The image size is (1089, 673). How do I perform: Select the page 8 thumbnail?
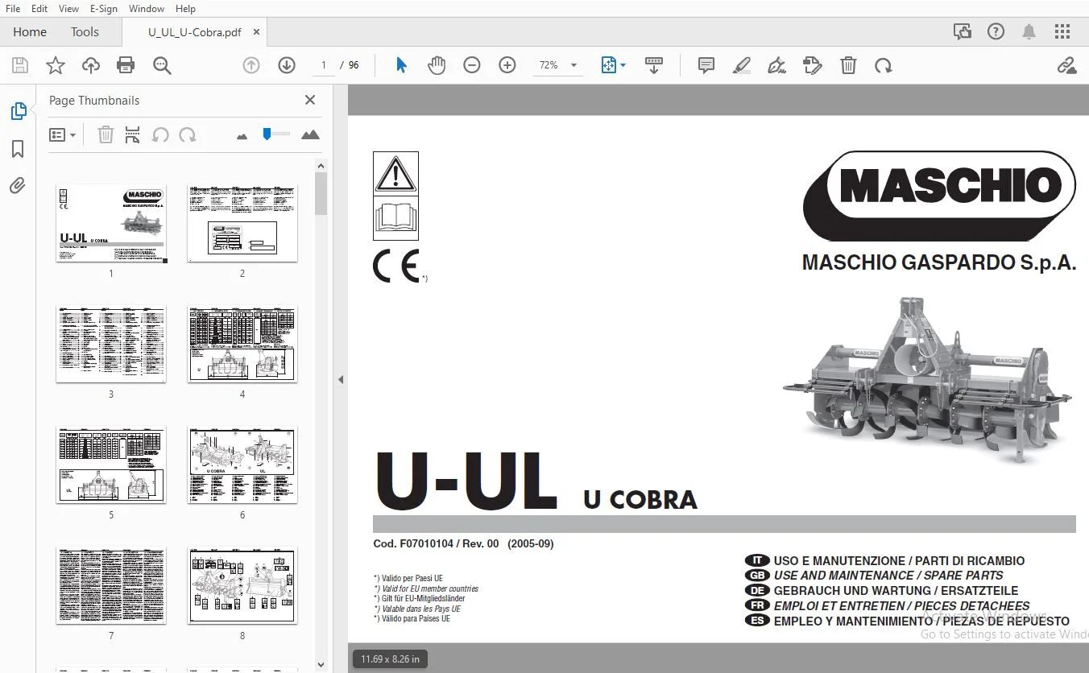click(x=242, y=585)
